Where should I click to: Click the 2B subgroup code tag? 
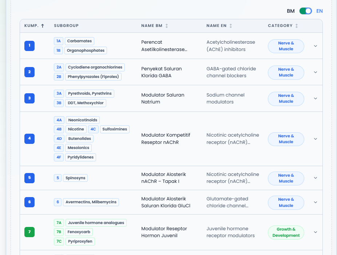coord(59,76)
